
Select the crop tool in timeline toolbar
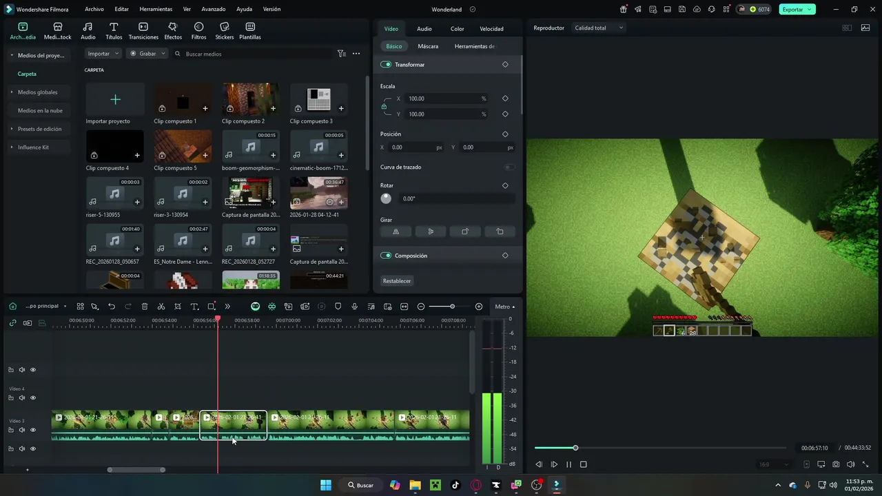[x=178, y=307]
